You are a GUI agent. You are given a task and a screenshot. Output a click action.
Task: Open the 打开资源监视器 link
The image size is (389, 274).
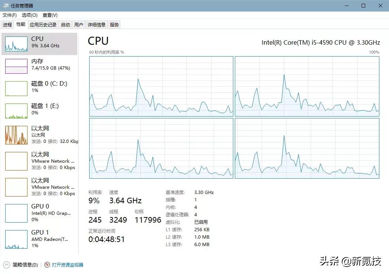(68, 265)
